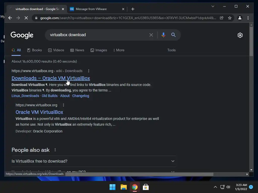This screenshot has height=193, width=258.
Task: Open Google quick settings gear
Action: pyautogui.click(x=240, y=35)
